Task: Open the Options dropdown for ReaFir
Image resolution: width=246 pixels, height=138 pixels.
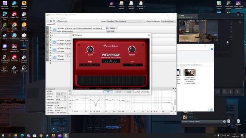Action: coord(113,28)
